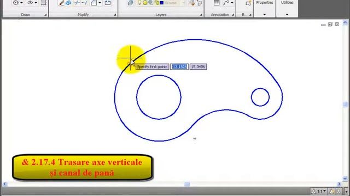Toggle the layer viewport freeze icon

151,3
